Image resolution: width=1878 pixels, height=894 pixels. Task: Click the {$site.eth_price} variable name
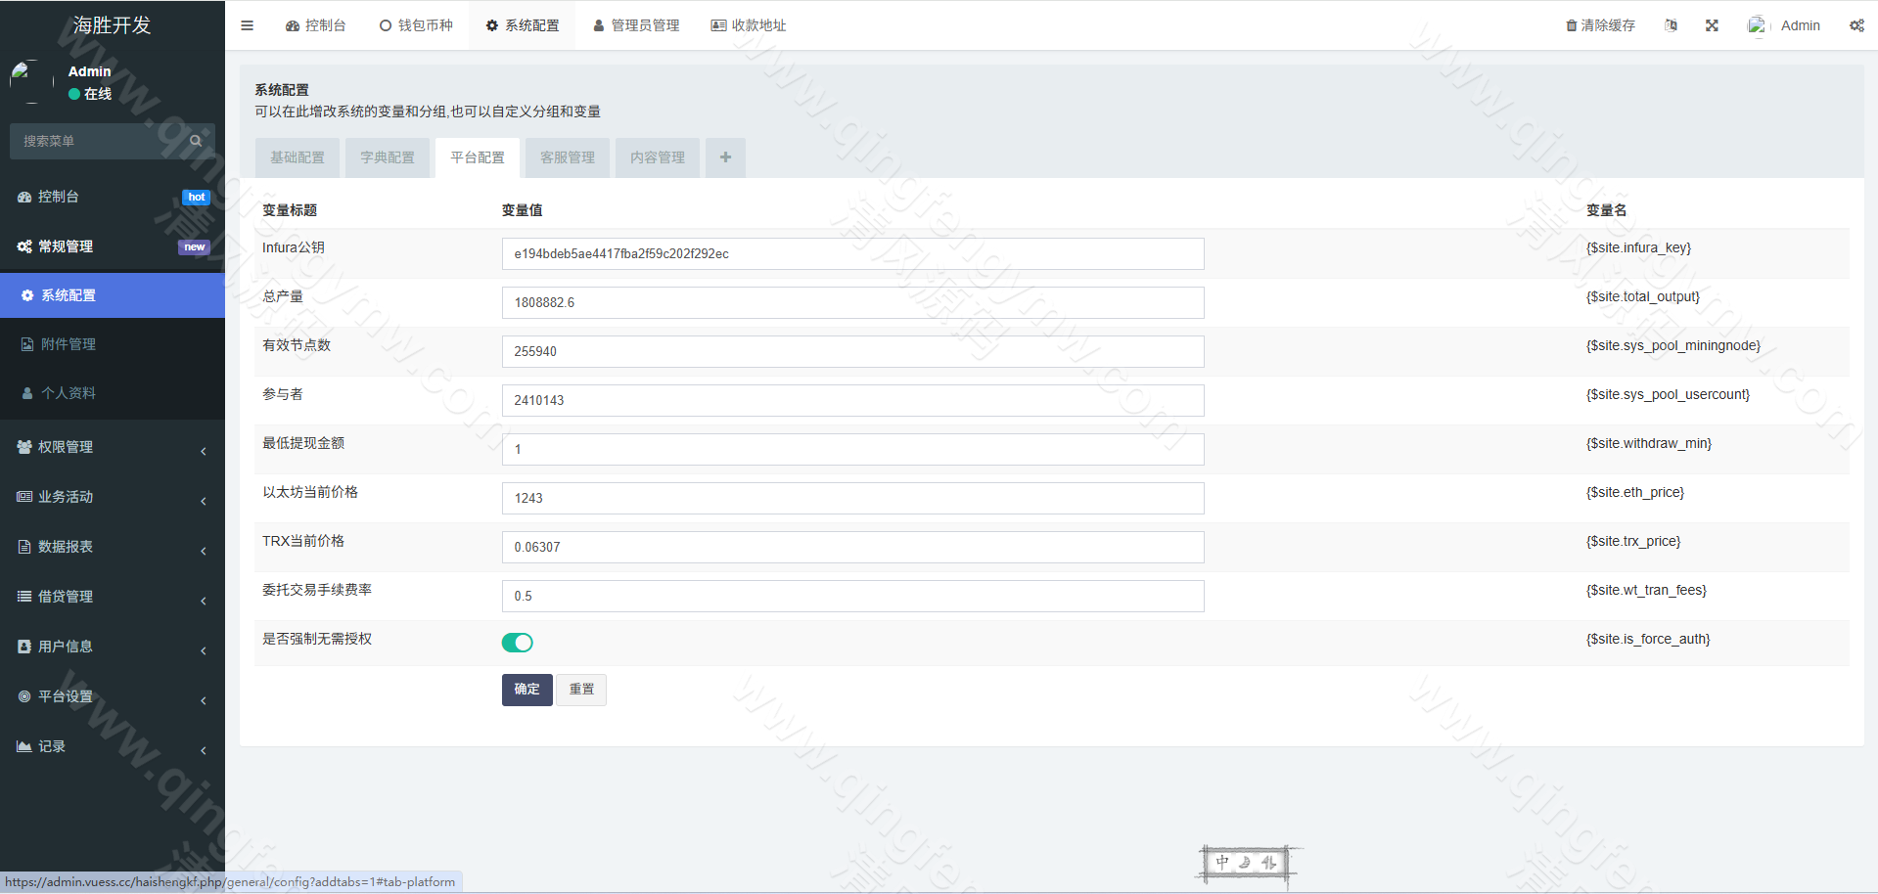[1635, 492]
